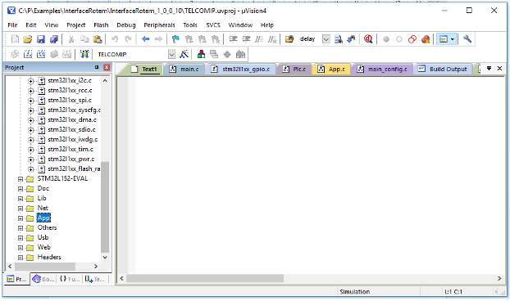Click the Cut scissors icon
Viewport: 510px width, 301px height.
coord(71,39)
